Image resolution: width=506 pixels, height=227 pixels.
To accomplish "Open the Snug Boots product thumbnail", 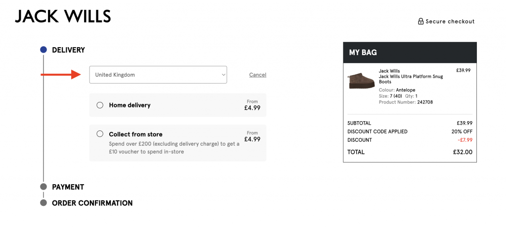I will point(361,80).
